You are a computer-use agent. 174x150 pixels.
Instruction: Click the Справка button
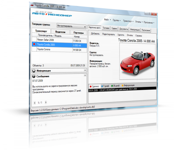139,36
